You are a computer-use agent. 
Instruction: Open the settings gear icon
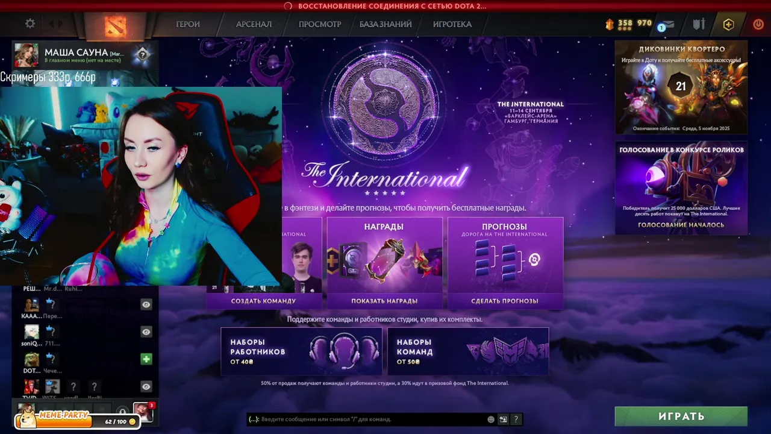coord(30,24)
